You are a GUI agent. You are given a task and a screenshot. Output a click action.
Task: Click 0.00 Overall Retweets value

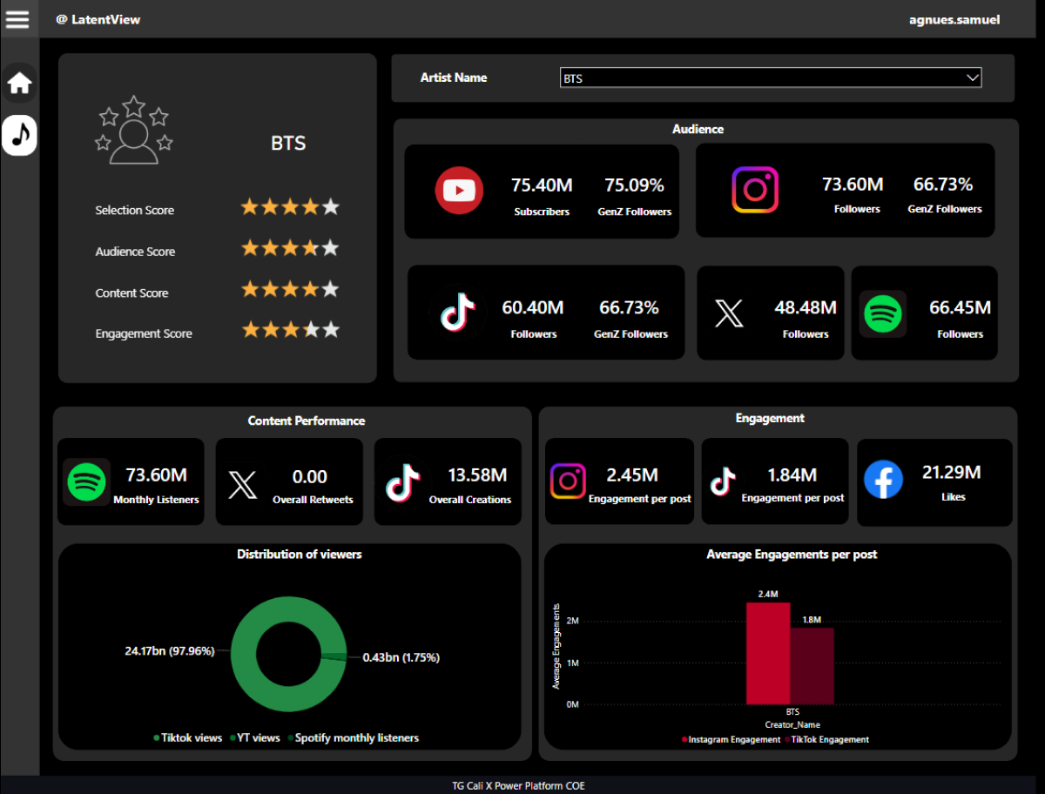click(310, 476)
